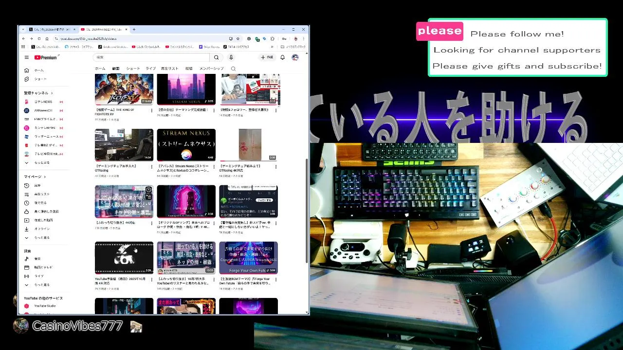The height and width of the screenshot is (350, 623).
Task: Click the browser back arrow
Action: pyautogui.click(x=23, y=38)
